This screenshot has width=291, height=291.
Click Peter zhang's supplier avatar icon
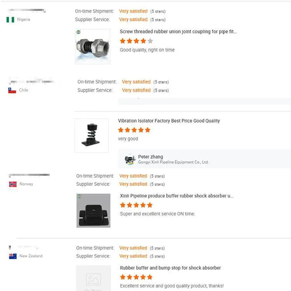pos(130,159)
